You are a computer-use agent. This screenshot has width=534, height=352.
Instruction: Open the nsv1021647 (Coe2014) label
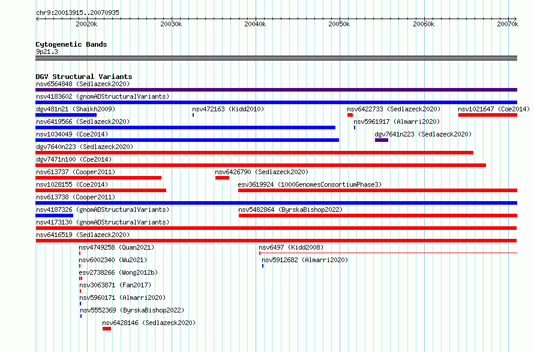pos(493,109)
